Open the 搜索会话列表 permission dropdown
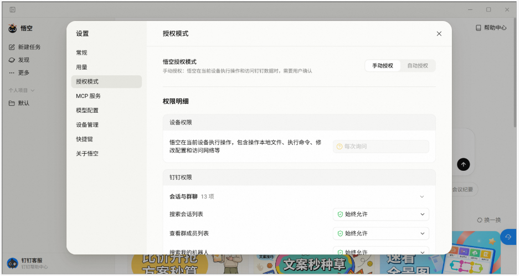Image resolution: width=519 pixels, height=277 pixels. [x=381, y=214]
